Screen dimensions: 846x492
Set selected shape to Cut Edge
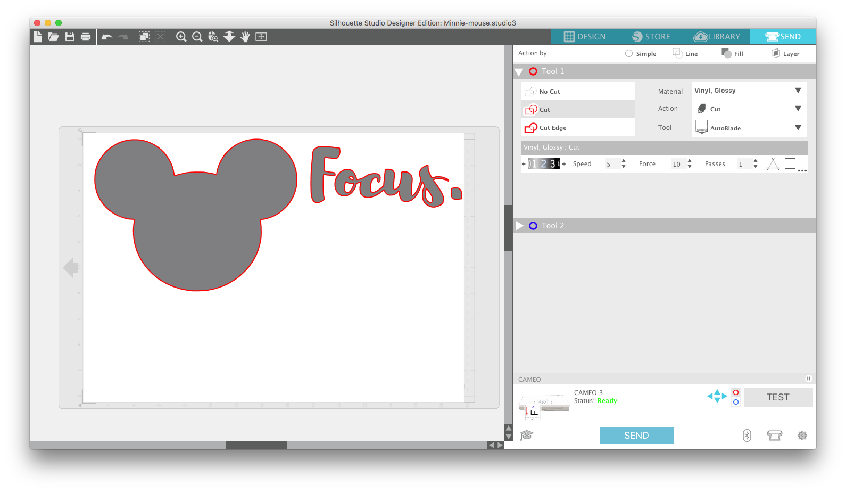(578, 127)
